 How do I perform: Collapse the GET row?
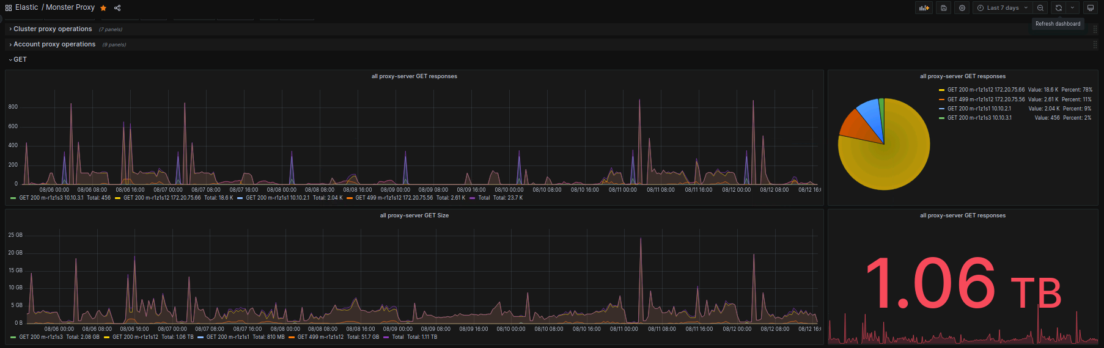tap(20, 60)
